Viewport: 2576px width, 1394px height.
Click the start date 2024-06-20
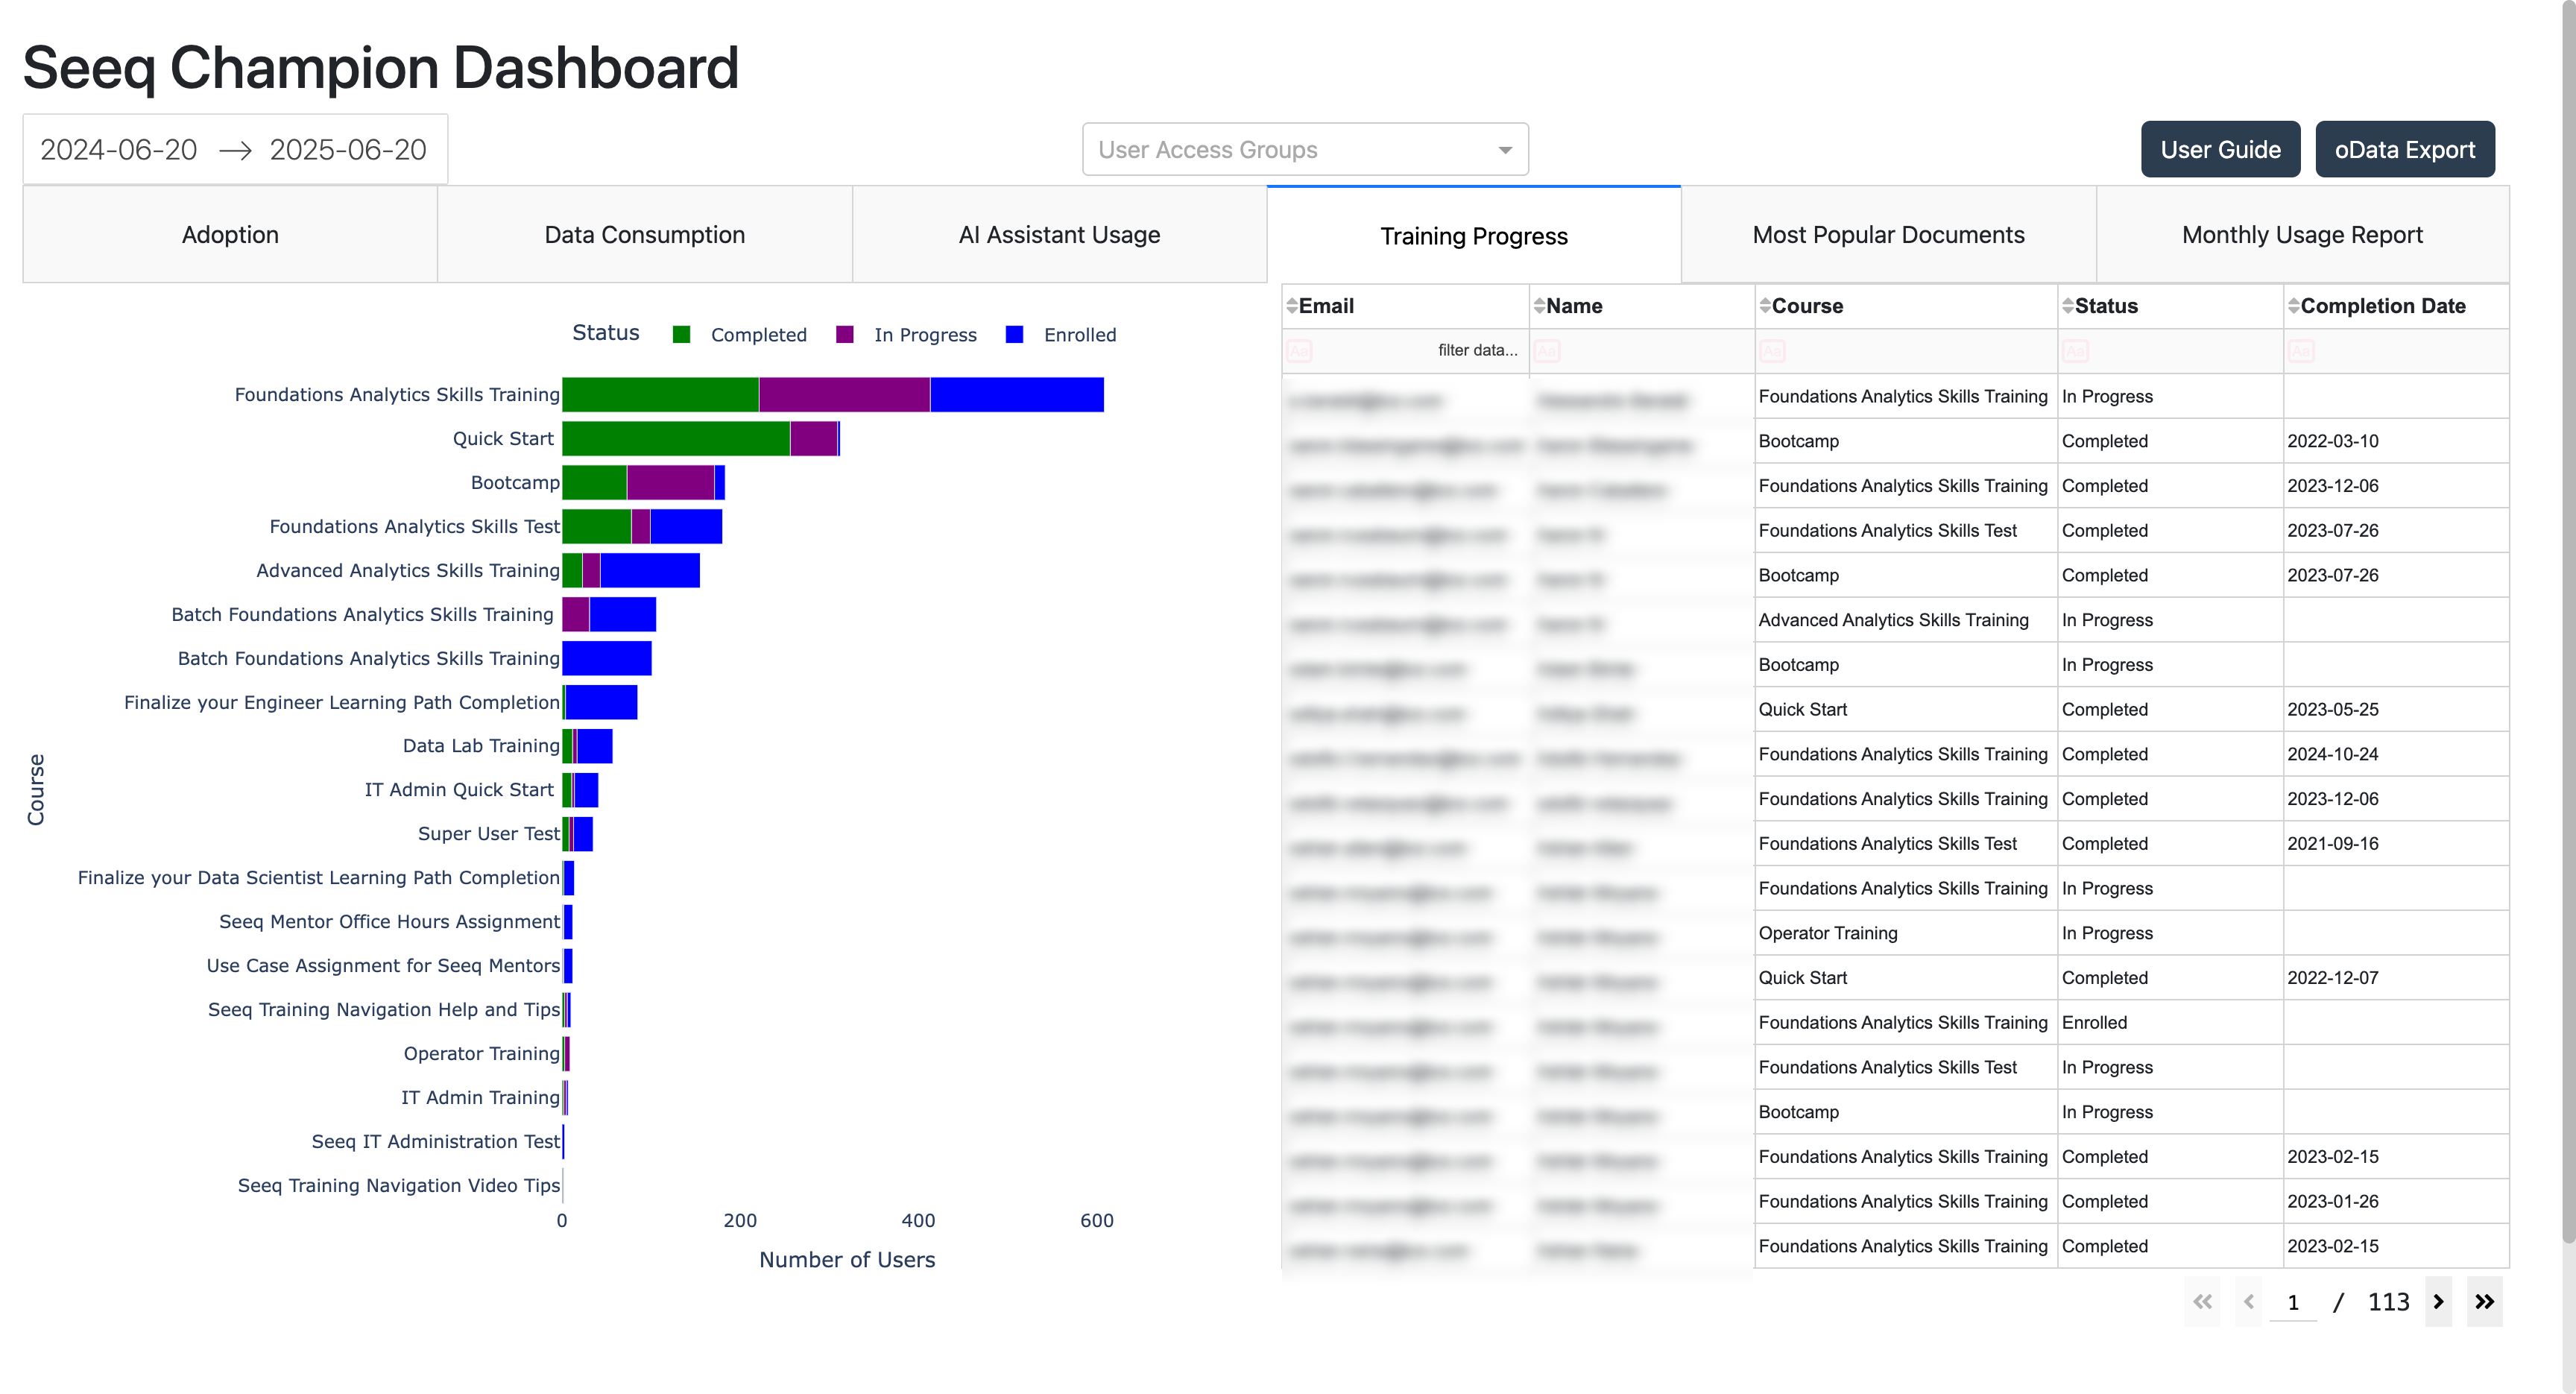119,149
